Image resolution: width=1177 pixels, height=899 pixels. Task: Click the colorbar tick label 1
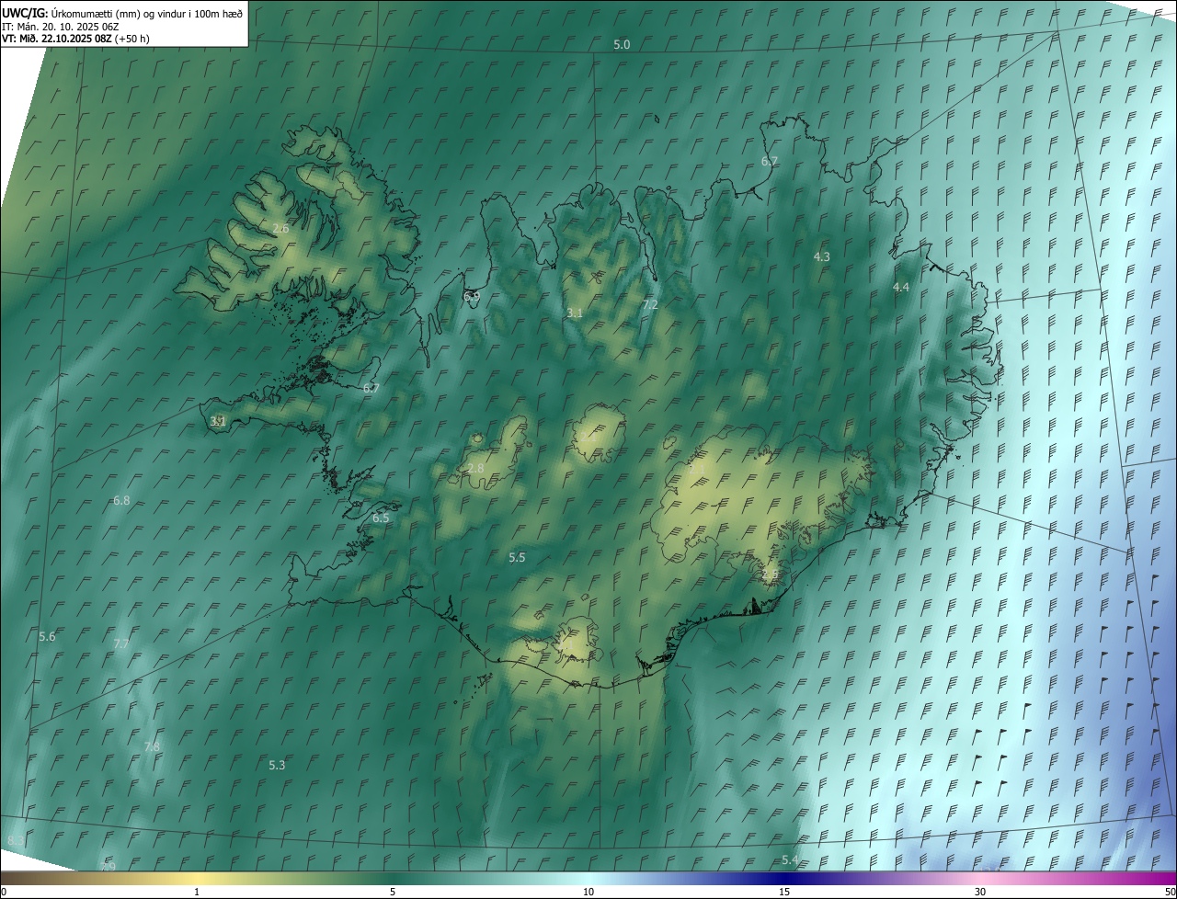point(197,892)
